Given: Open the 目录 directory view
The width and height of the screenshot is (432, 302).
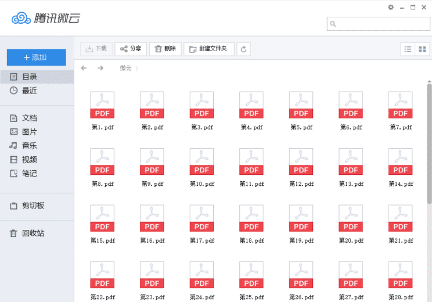Looking at the screenshot, I should (37, 77).
